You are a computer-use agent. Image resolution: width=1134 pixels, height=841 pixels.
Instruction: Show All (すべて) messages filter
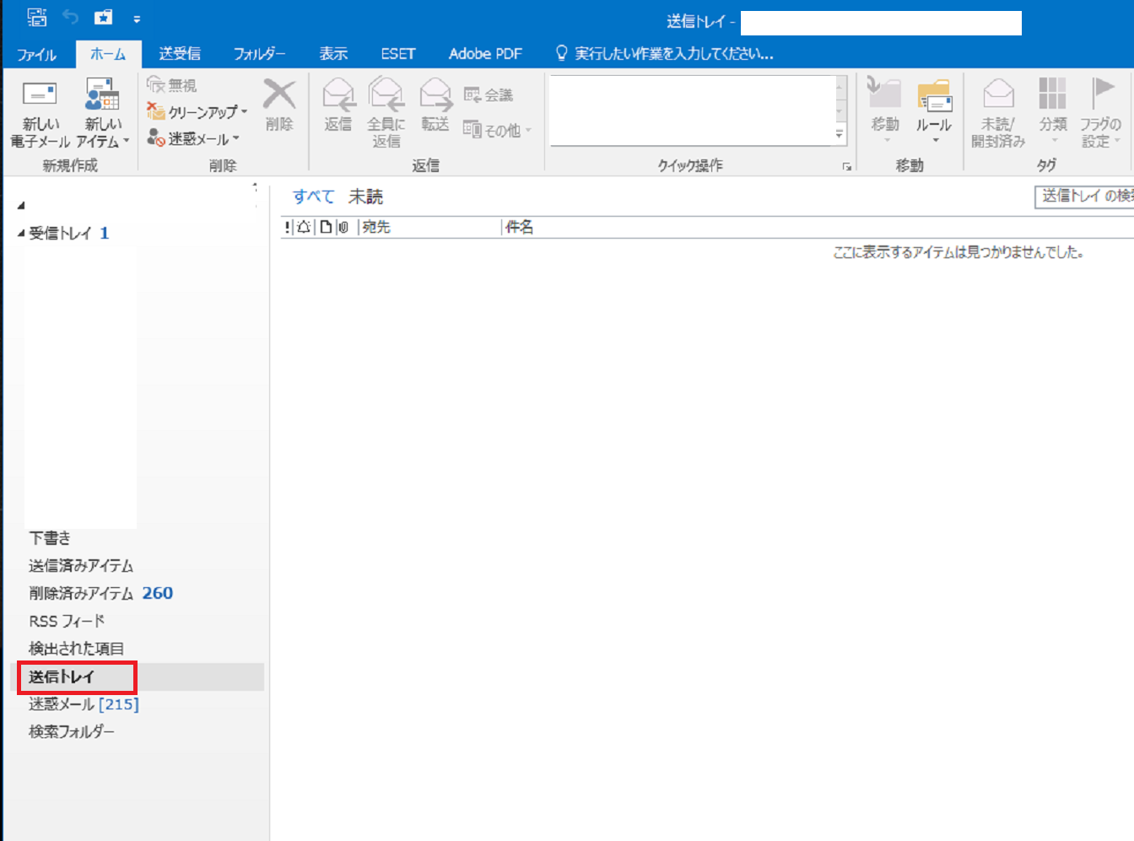click(313, 197)
